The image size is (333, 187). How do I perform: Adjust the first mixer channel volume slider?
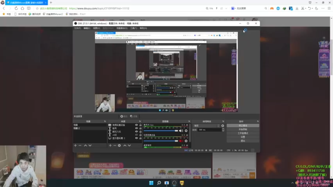click(161, 131)
